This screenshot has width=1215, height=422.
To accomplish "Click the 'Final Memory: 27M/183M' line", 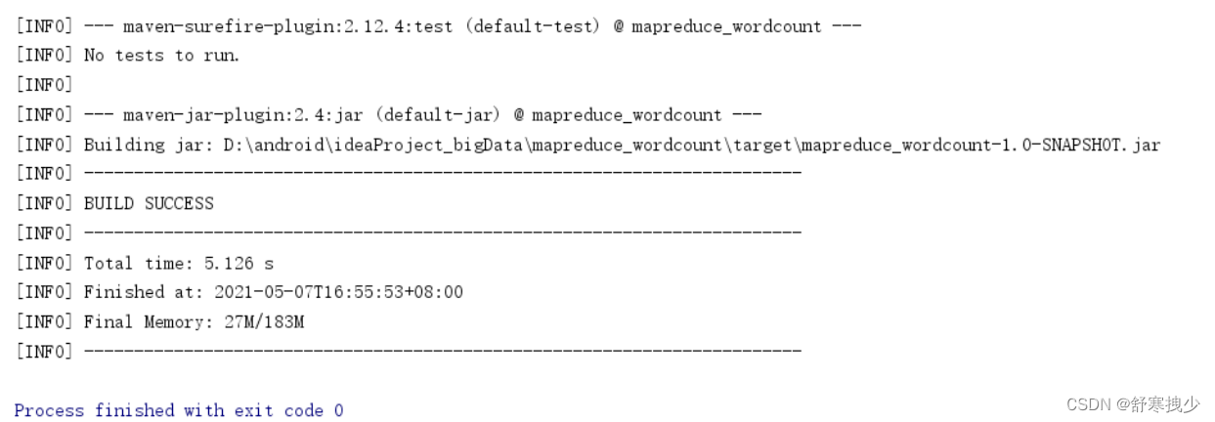I will click(x=194, y=321).
